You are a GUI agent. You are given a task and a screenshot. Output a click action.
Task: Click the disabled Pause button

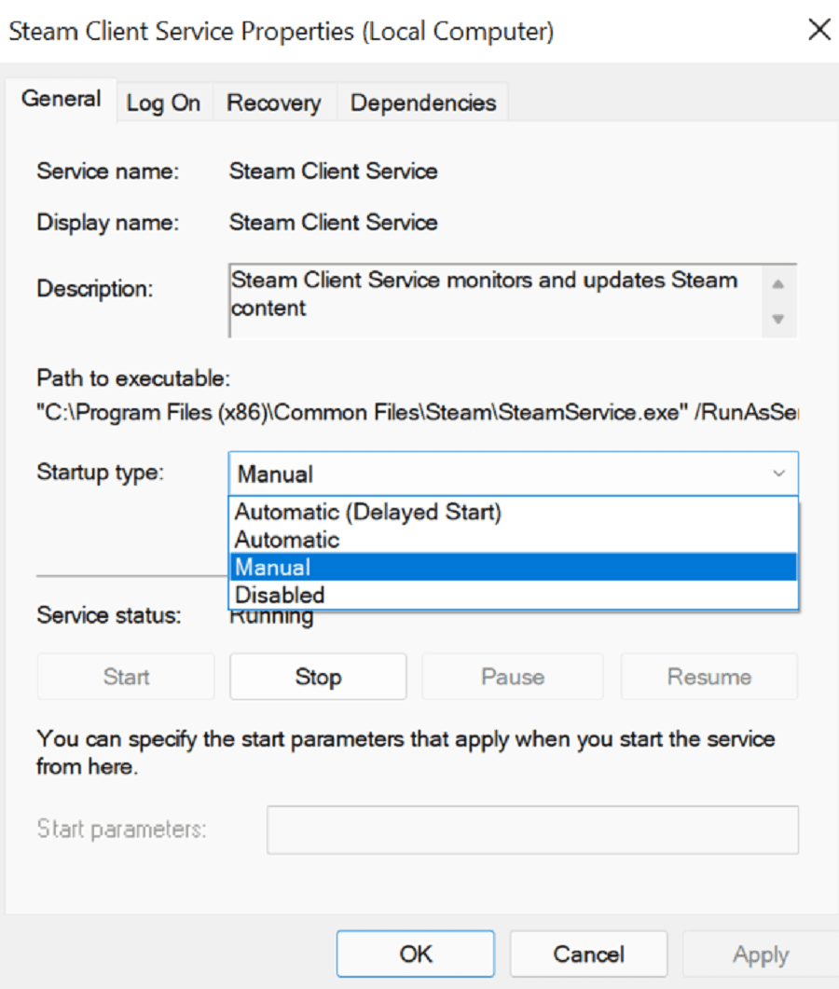pyautogui.click(x=512, y=677)
